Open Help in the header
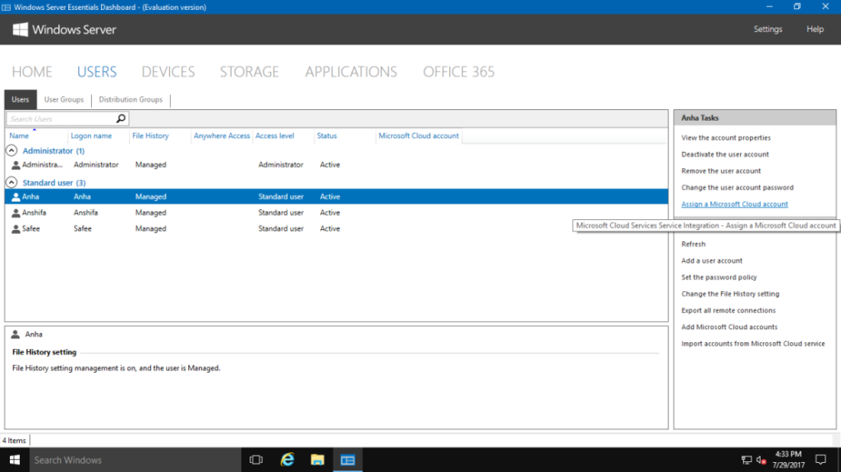This screenshot has height=472, width=841. click(x=815, y=29)
